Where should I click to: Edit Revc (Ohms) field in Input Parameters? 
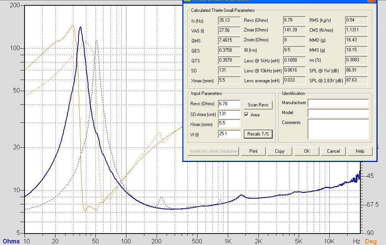(229, 104)
